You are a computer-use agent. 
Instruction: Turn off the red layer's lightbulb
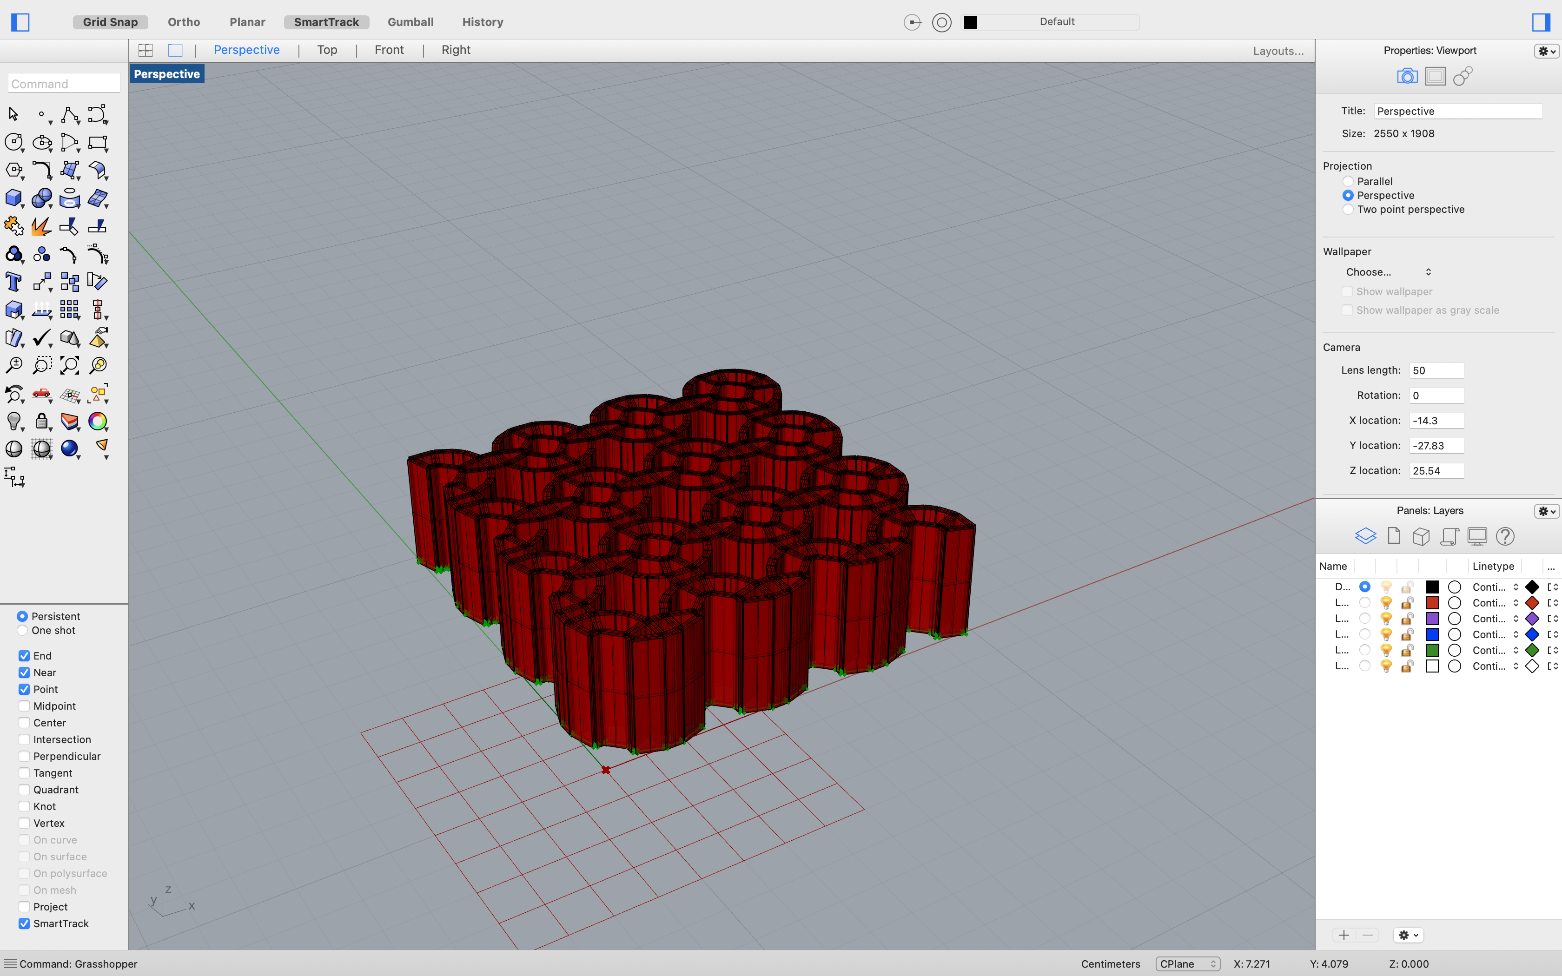pos(1386,602)
